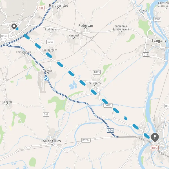Click the D42 road label
Screen dimensions: 169x169
(46, 114)
